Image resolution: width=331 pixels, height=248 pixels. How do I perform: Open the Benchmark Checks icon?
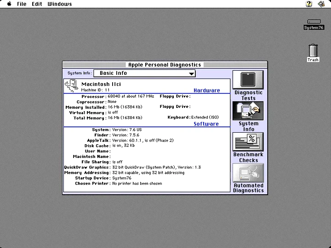tap(248, 142)
